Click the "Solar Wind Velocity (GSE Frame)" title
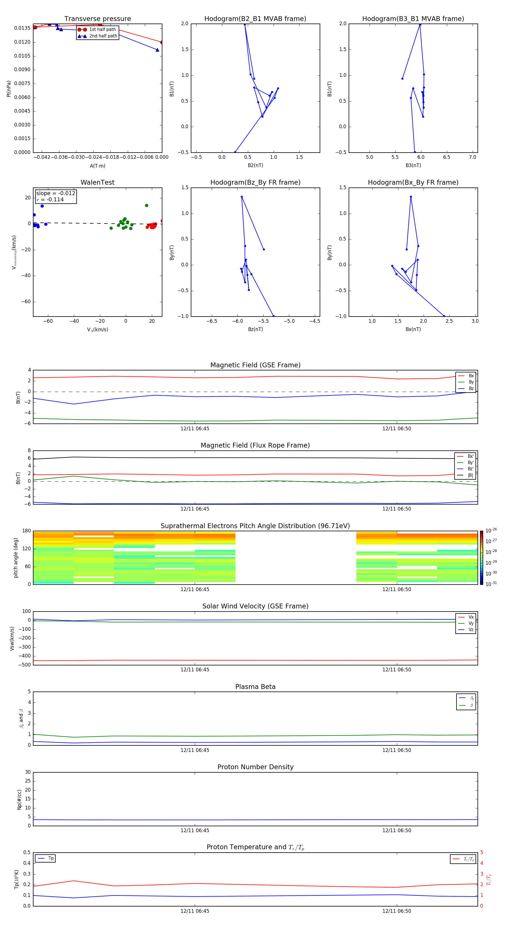 point(255,606)
